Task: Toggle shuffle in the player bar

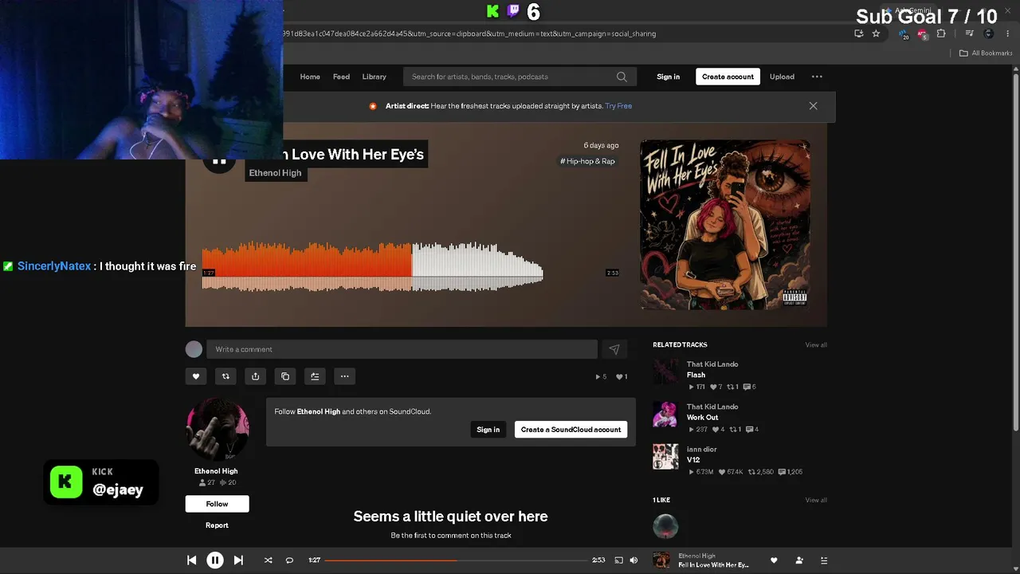Action: click(x=268, y=560)
